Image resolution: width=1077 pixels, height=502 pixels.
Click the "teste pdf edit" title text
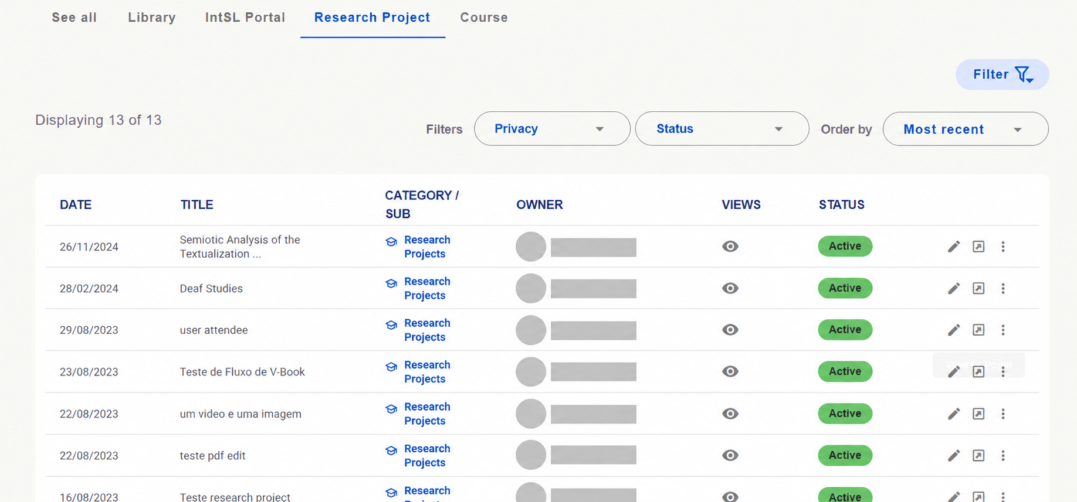coord(212,456)
